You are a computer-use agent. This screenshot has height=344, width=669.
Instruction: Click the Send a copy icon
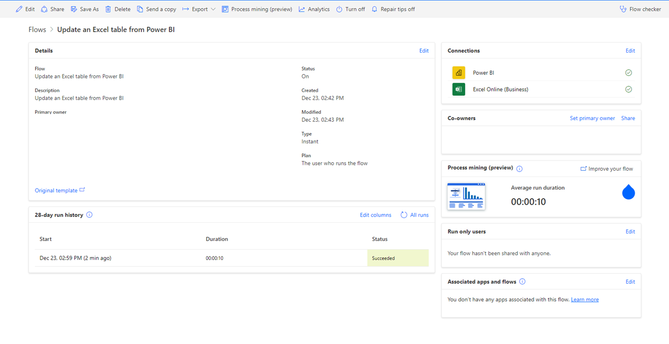point(140,9)
